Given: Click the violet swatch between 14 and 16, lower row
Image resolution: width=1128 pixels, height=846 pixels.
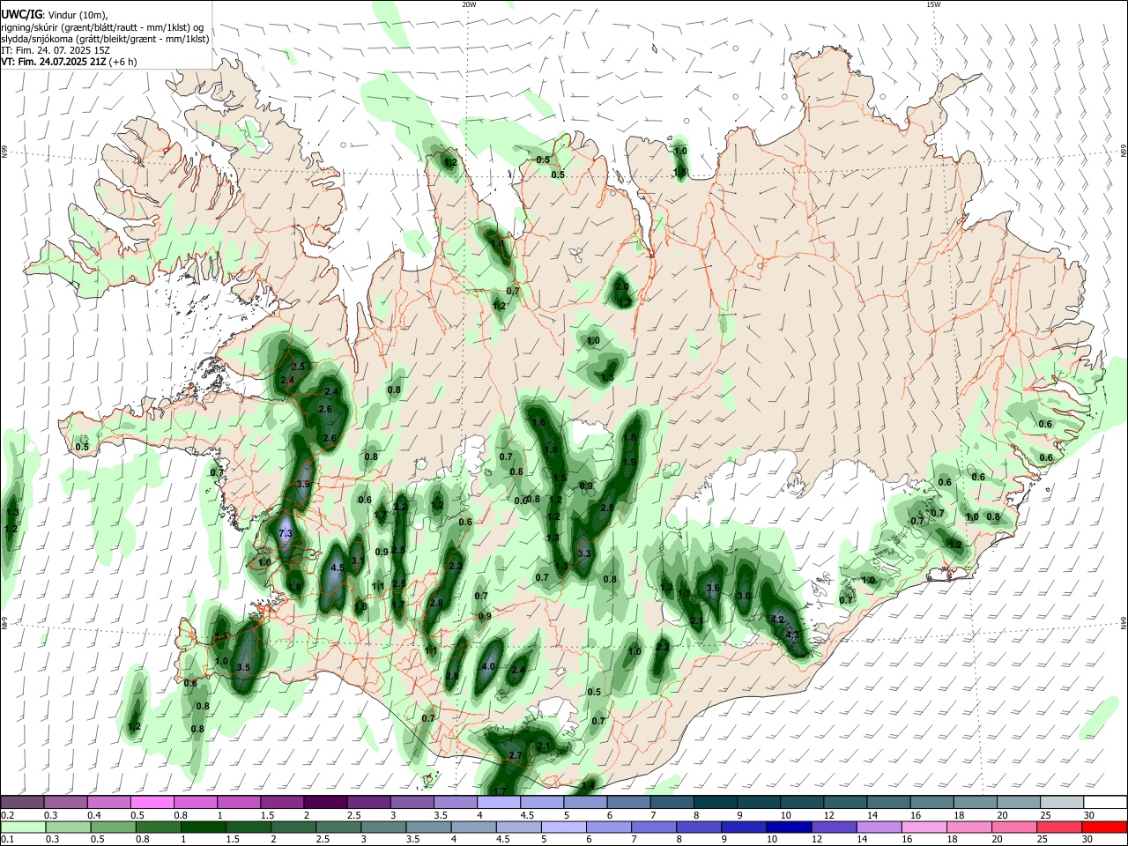Looking at the screenshot, I should tap(879, 827).
